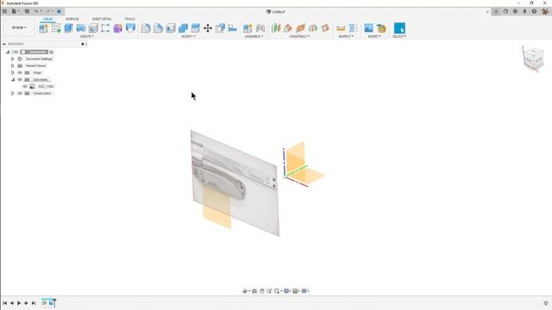This screenshot has width=552, height=310.
Task: Play the timeline
Action: click(x=19, y=303)
